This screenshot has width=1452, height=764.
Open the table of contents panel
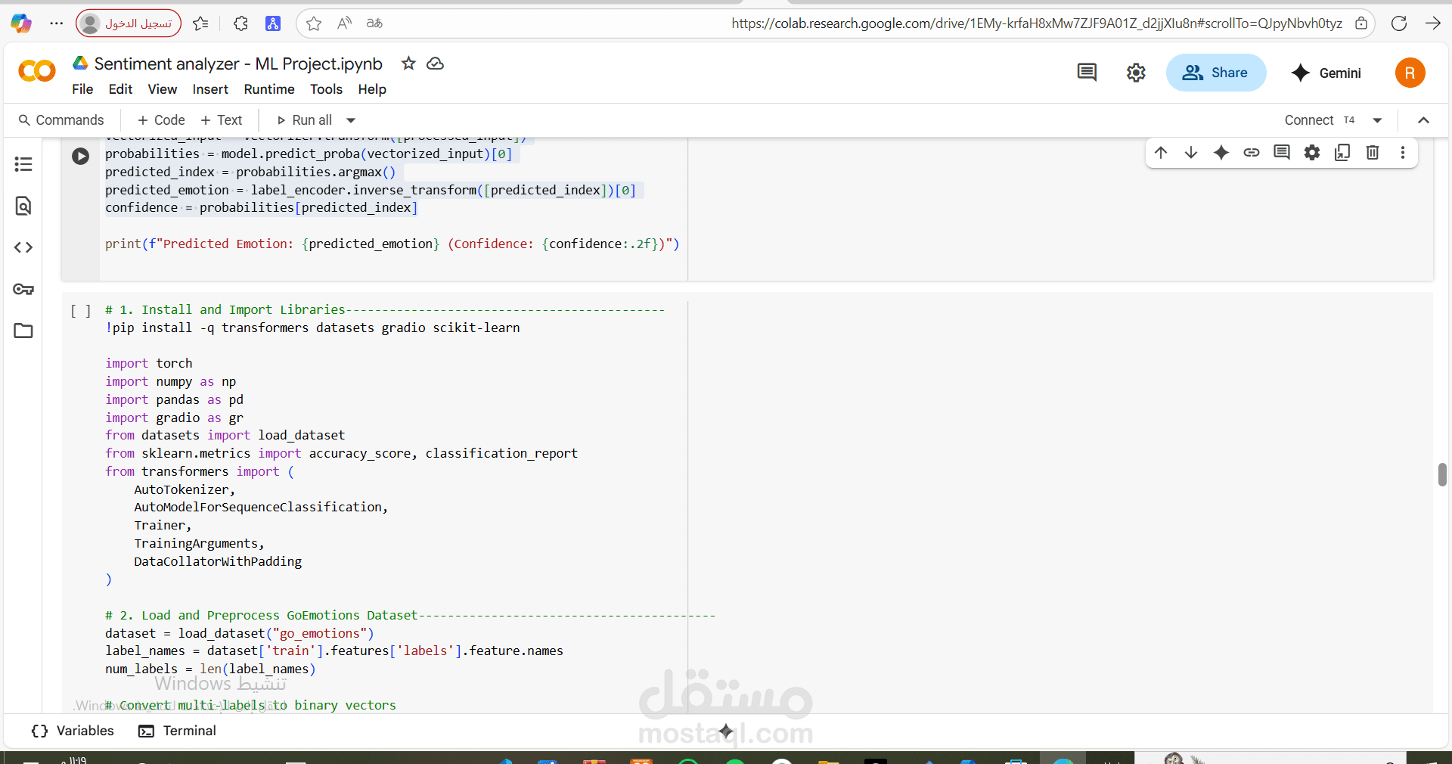coord(23,164)
